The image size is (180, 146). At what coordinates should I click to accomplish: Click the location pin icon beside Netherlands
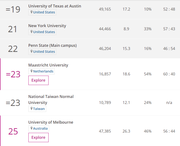point(31,71)
